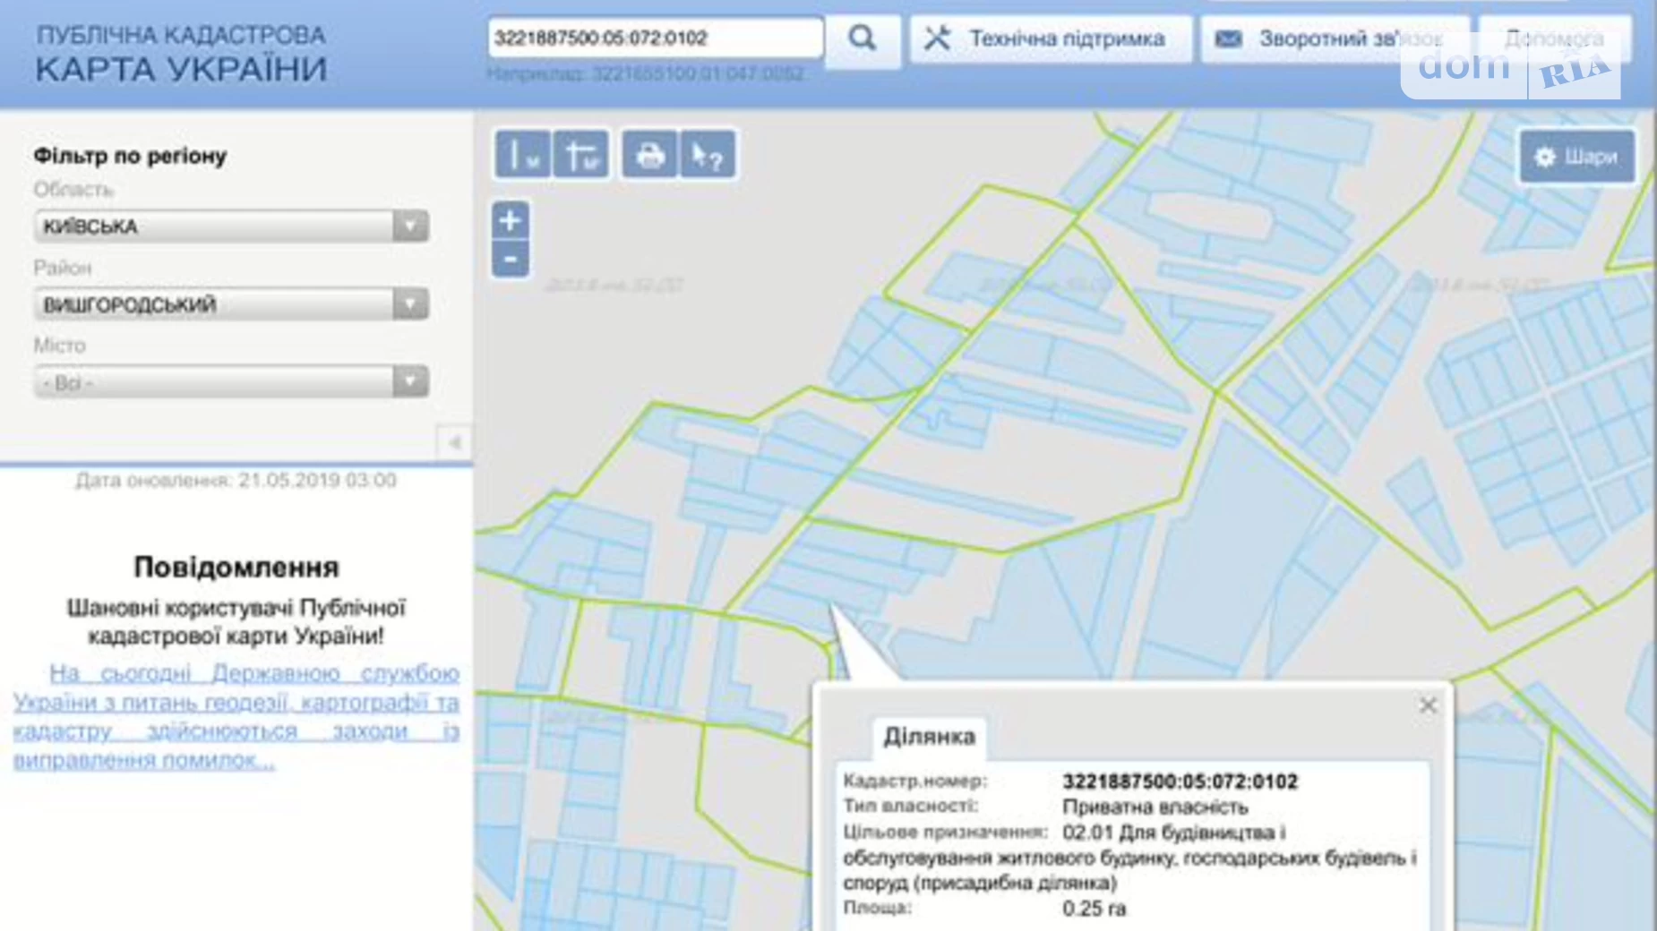Collapse the left sidebar arrow
This screenshot has height=931, width=1657.
coord(455,442)
